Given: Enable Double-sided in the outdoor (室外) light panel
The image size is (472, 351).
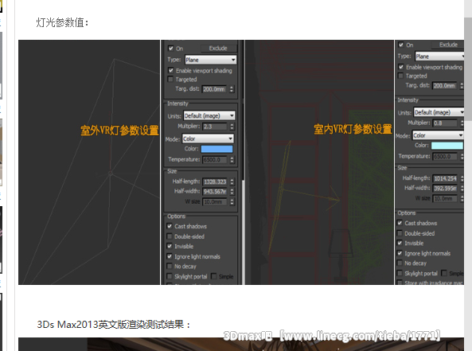Looking at the screenshot, I should 170,236.
